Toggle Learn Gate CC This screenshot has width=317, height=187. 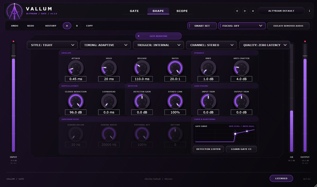(241, 149)
